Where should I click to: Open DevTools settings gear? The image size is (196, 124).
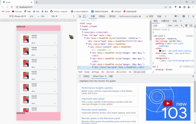point(184,16)
